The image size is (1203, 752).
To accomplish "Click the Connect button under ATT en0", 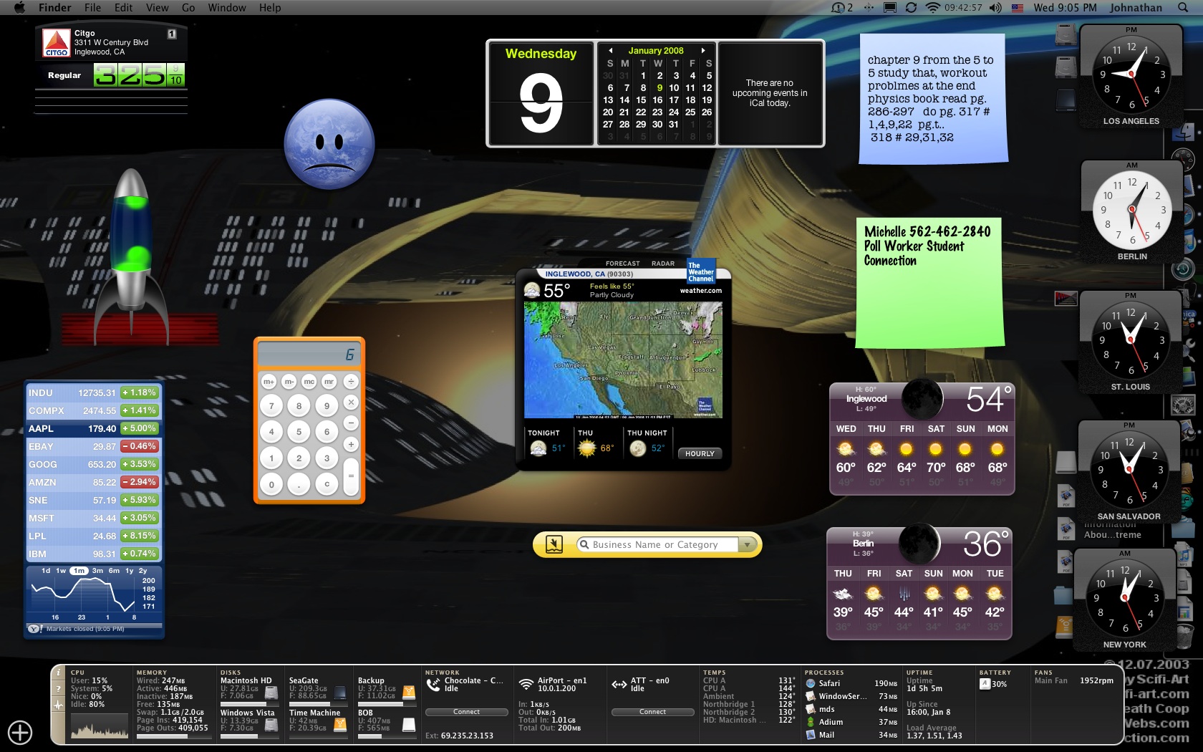I will [652, 712].
